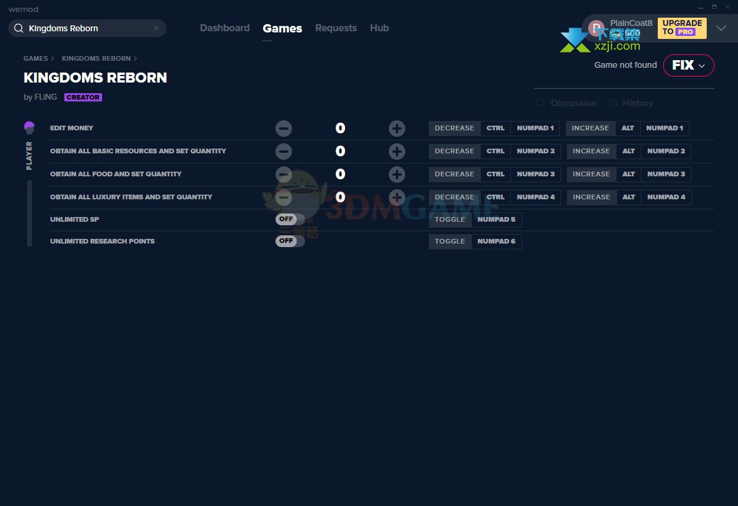Click INCREASE hotkey for all food

[x=592, y=174]
